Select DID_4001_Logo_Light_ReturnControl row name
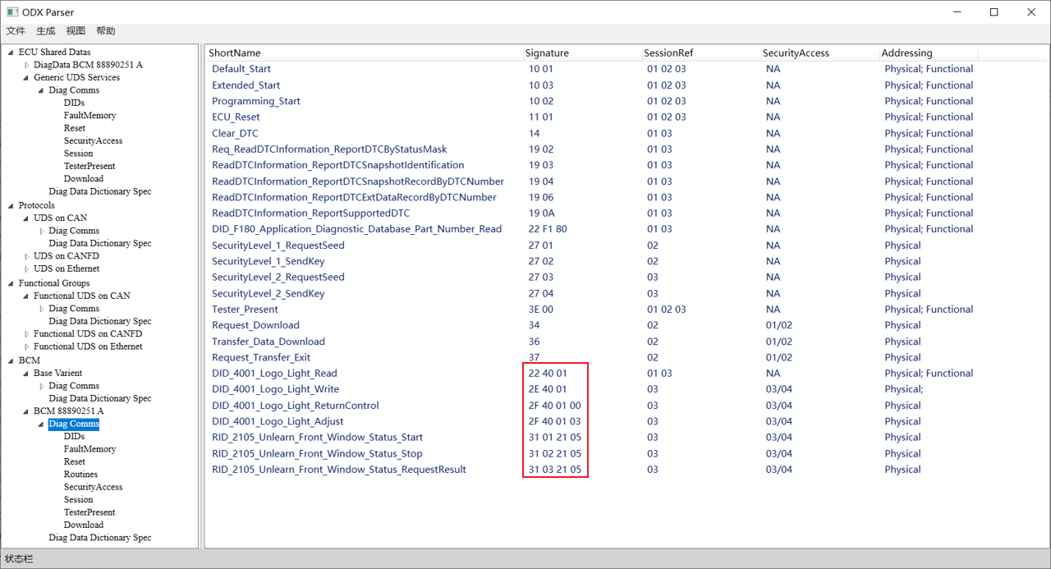 click(296, 406)
